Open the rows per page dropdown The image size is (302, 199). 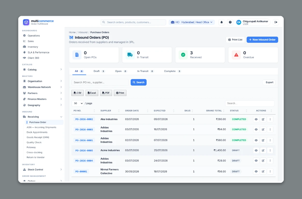pyautogui.click(x=77, y=103)
